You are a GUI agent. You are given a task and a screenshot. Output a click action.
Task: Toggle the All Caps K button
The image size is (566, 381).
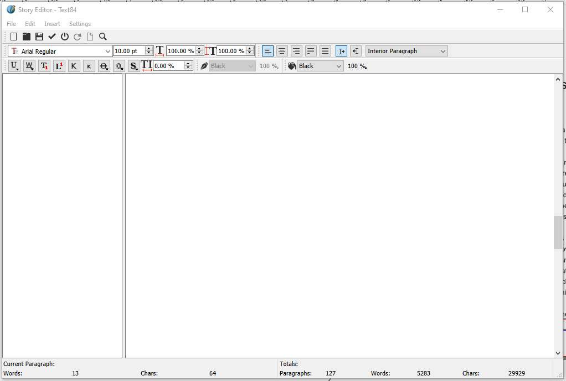point(74,66)
